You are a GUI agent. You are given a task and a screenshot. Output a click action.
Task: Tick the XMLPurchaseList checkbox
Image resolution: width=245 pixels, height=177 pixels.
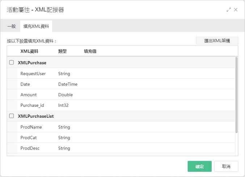click(12, 116)
